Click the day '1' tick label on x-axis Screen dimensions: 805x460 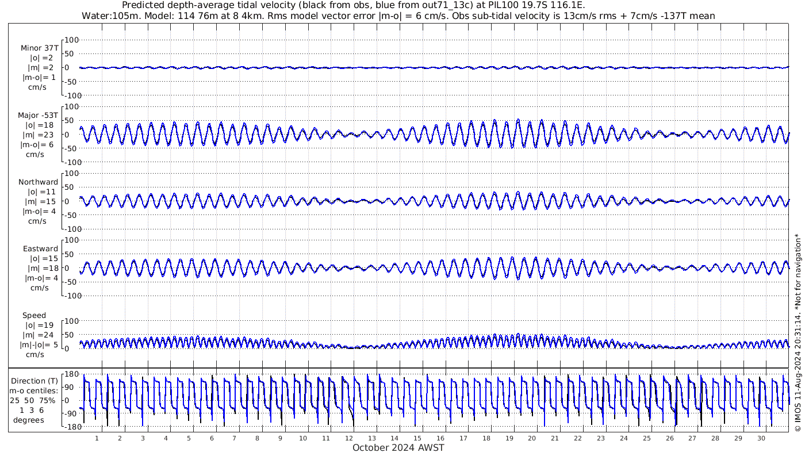pos(97,438)
